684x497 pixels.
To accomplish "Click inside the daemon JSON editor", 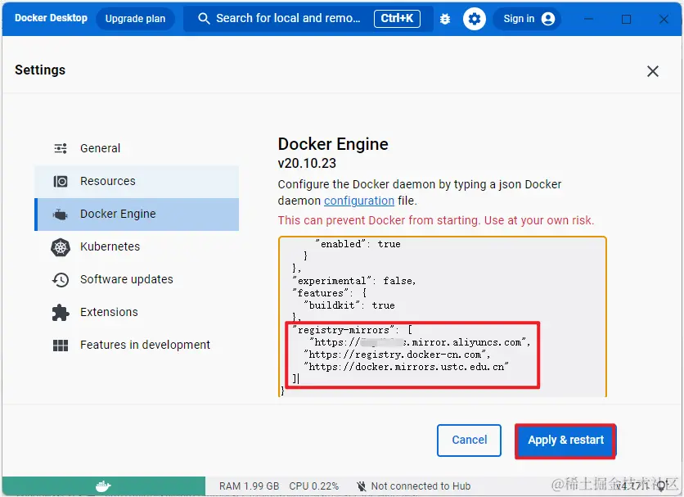I will click(443, 317).
